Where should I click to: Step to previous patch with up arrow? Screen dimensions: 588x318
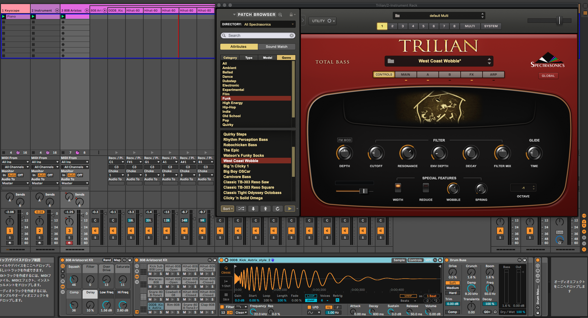265,209
